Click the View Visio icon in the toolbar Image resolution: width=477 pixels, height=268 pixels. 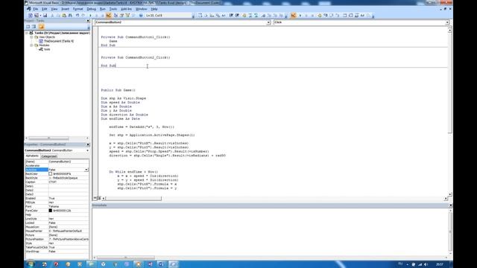pyautogui.click(x=31, y=15)
